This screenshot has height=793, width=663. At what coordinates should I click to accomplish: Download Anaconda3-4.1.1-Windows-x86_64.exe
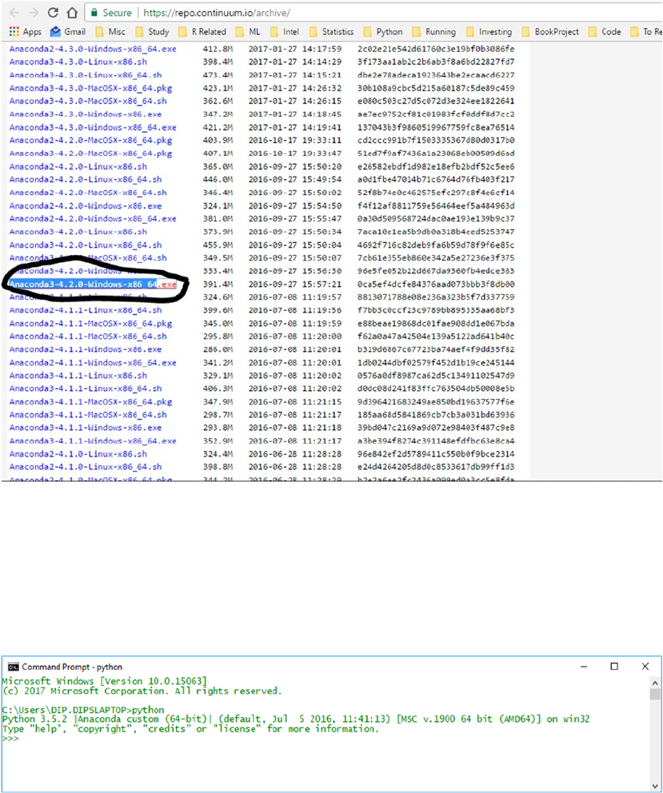pyautogui.click(x=93, y=441)
